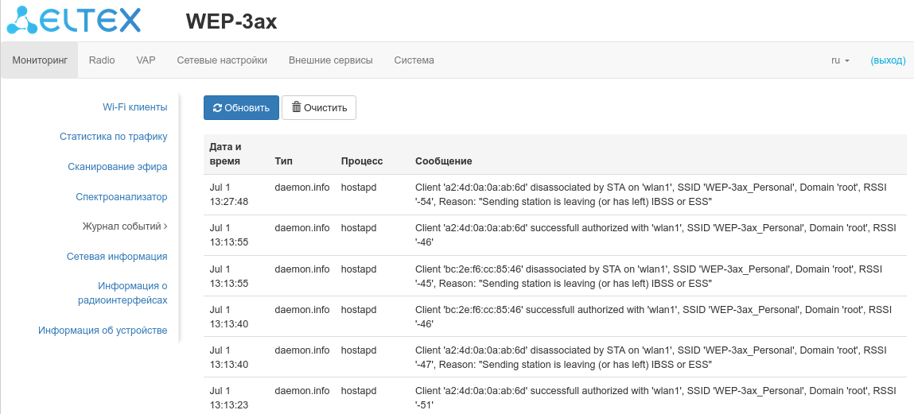Open Статистика по трафику page
The width and height of the screenshot is (914, 414).
(x=113, y=137)
